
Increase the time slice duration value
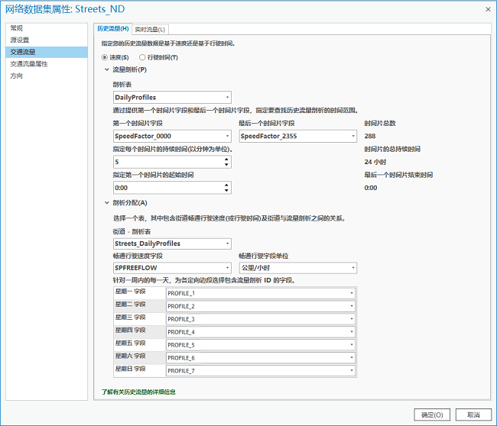coord(227,159)
